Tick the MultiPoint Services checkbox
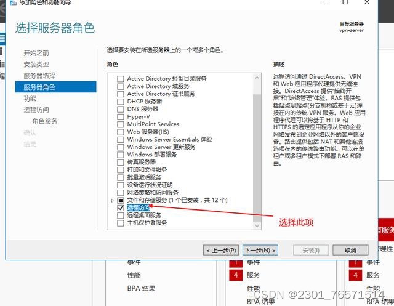The height and width of the screenshot is (306, 394). click(121, 124)
